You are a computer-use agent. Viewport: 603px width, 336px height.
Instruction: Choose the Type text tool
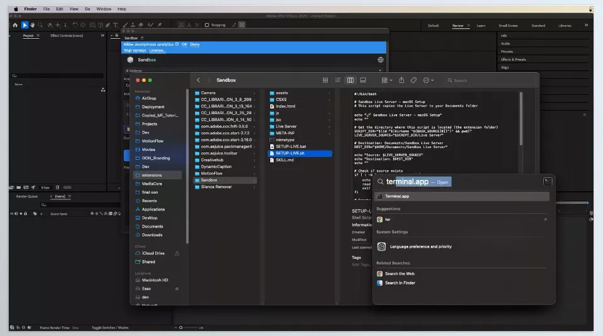[x=116, y=25]
